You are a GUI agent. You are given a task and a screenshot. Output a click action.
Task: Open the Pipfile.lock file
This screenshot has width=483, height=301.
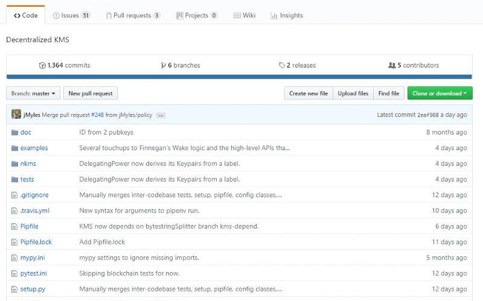36,242
